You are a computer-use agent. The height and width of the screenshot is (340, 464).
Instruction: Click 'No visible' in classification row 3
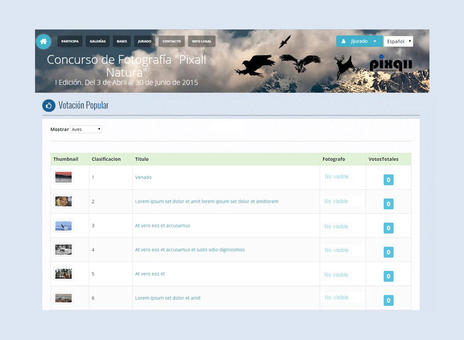(x=336, y=226)
